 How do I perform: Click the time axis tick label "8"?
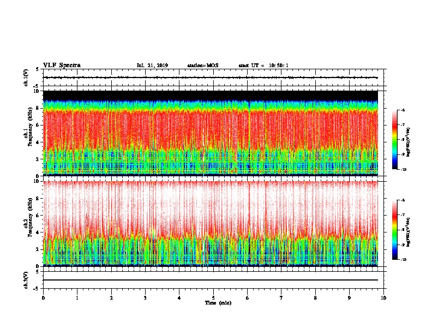pos(315,297)
